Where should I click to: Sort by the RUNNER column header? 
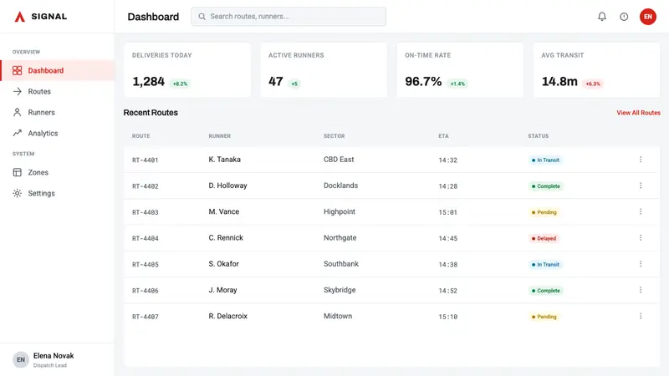point(219,136)
